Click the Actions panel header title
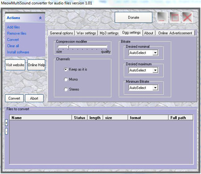201x174 pixels. [13, 18]
